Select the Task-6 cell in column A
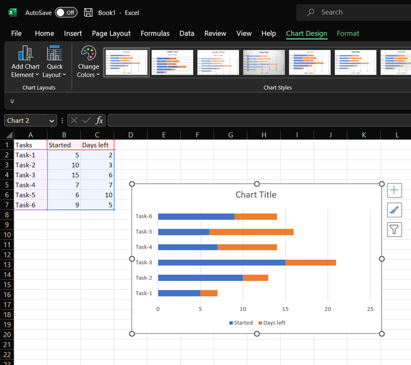Image resolution: width=411 pixels, height=365 pixels. (x=31, y=205)
